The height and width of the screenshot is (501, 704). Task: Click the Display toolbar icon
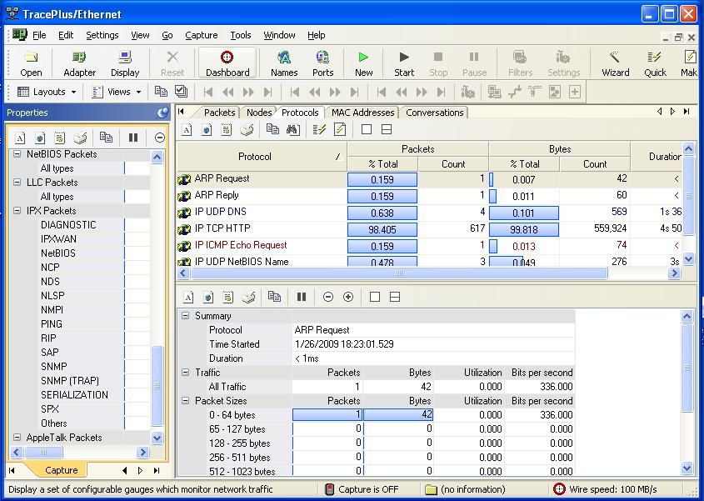coord(125,63)
